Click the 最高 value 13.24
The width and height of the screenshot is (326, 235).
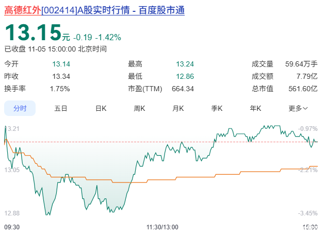[x=185, y=64]
